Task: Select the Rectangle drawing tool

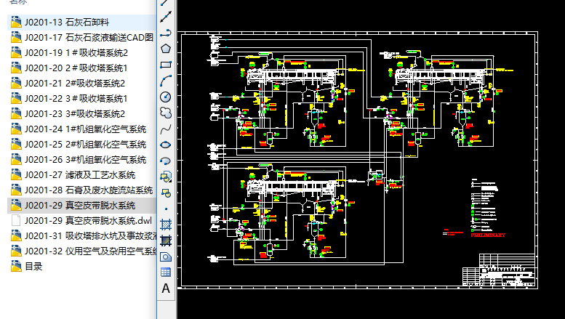Action: [x=166, y=65]
